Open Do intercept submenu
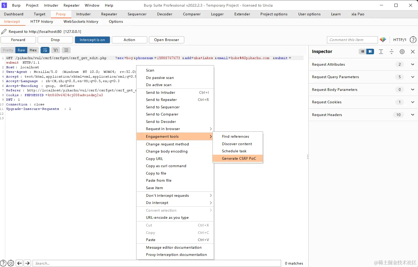The image size is (418, 267). (175, 203)
